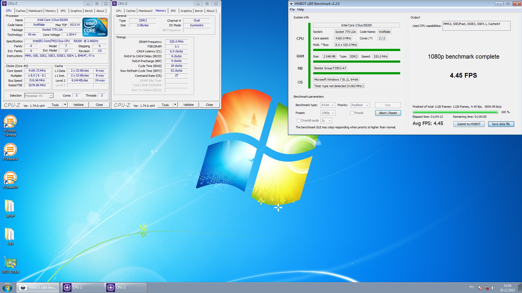Viewport: 522px width, 293px height.
Task: Open the PCMark04 desktop shortcut
Action: 10,152
